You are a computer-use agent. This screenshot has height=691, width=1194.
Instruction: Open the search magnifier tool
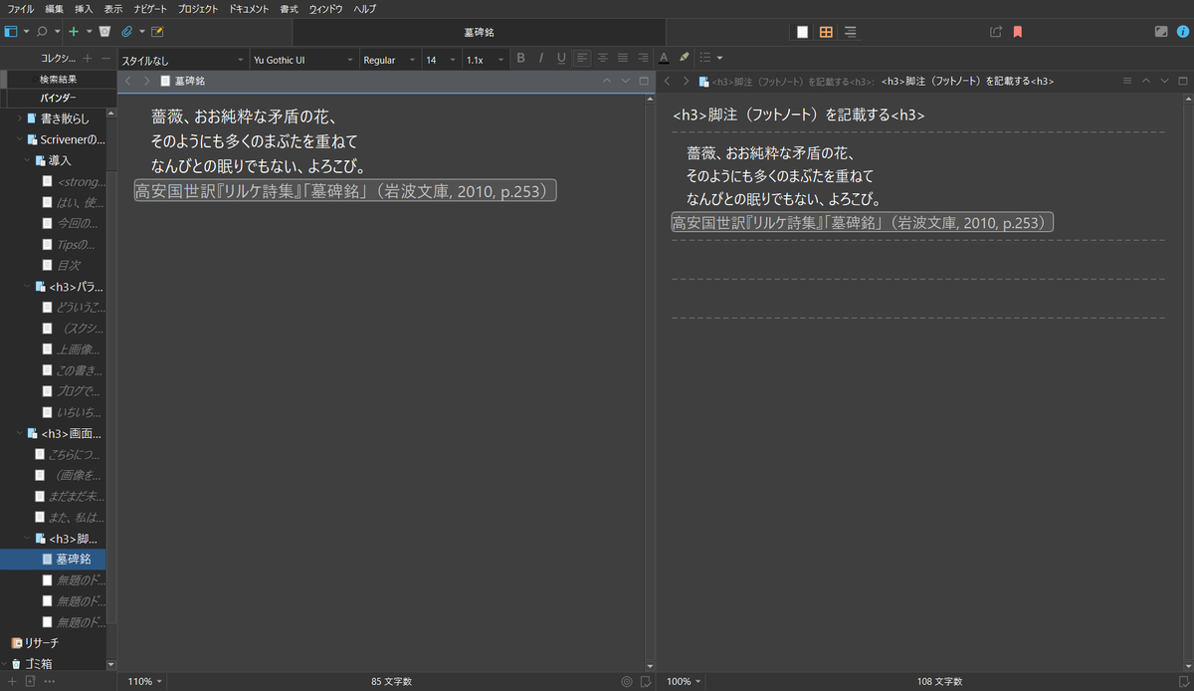pos(42,32)
